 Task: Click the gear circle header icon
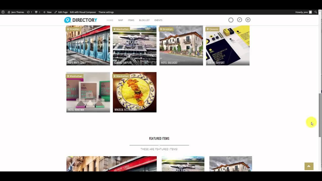[248, 20]
